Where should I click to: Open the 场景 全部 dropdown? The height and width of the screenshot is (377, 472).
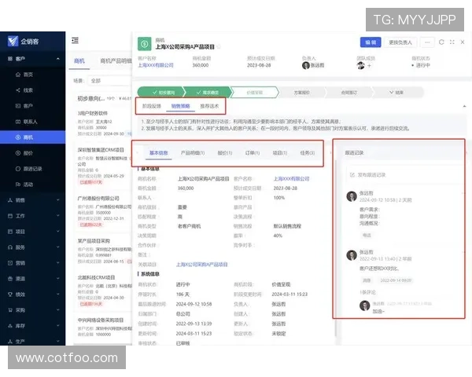tap(109, 81)
